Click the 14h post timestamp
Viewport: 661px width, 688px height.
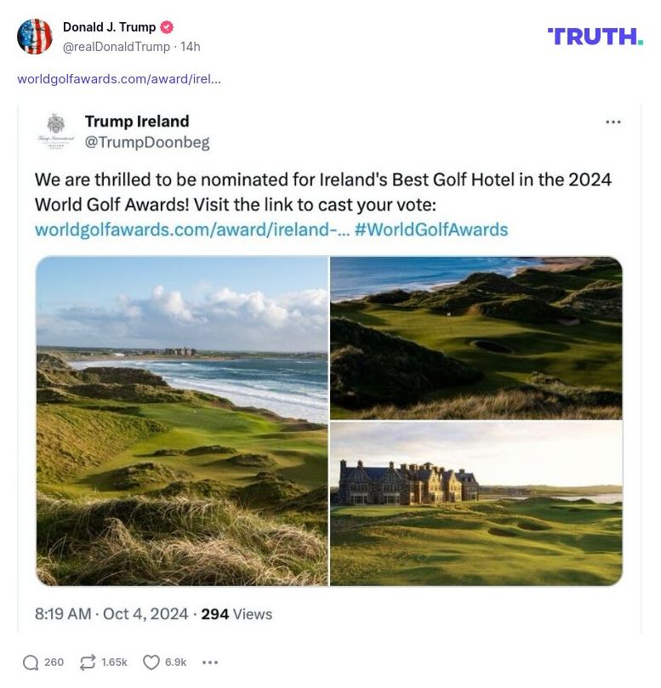[x=191, y=47]
